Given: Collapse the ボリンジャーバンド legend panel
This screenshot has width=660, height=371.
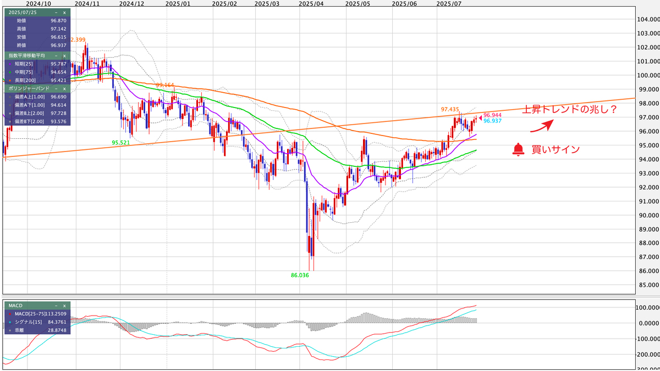Looking at the screenshot, I should point(56,88).
